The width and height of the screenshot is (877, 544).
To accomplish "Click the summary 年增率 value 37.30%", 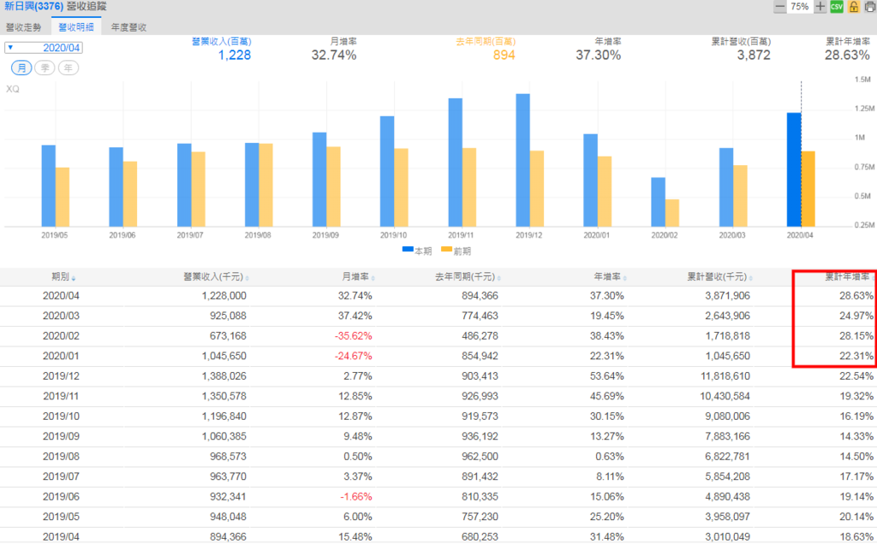I will point(598,56).
